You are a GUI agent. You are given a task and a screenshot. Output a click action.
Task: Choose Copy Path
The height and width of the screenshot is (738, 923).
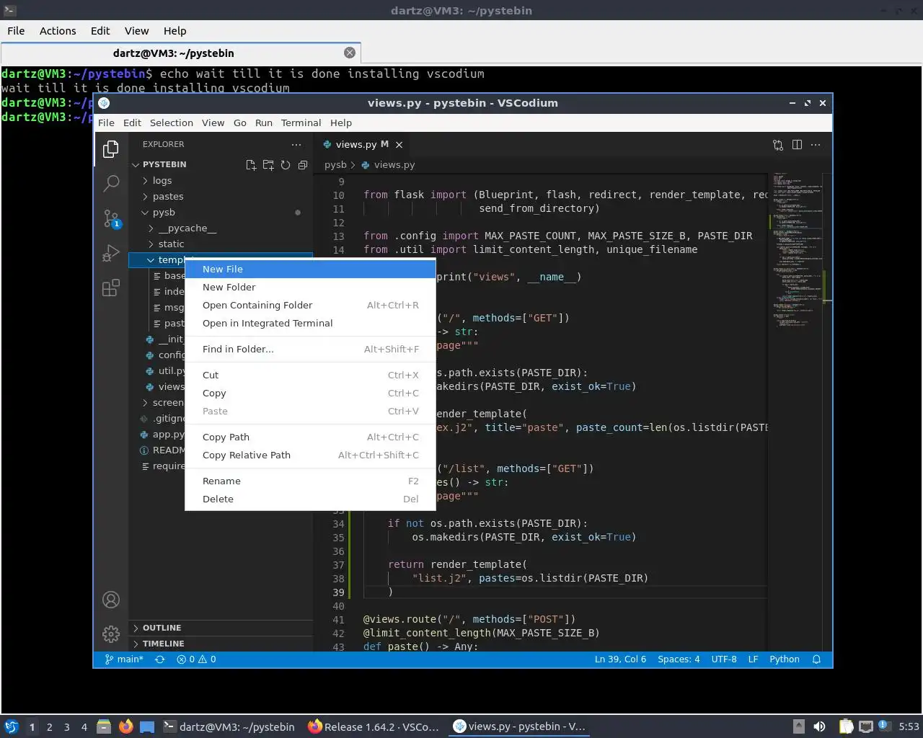click(310, 437)
